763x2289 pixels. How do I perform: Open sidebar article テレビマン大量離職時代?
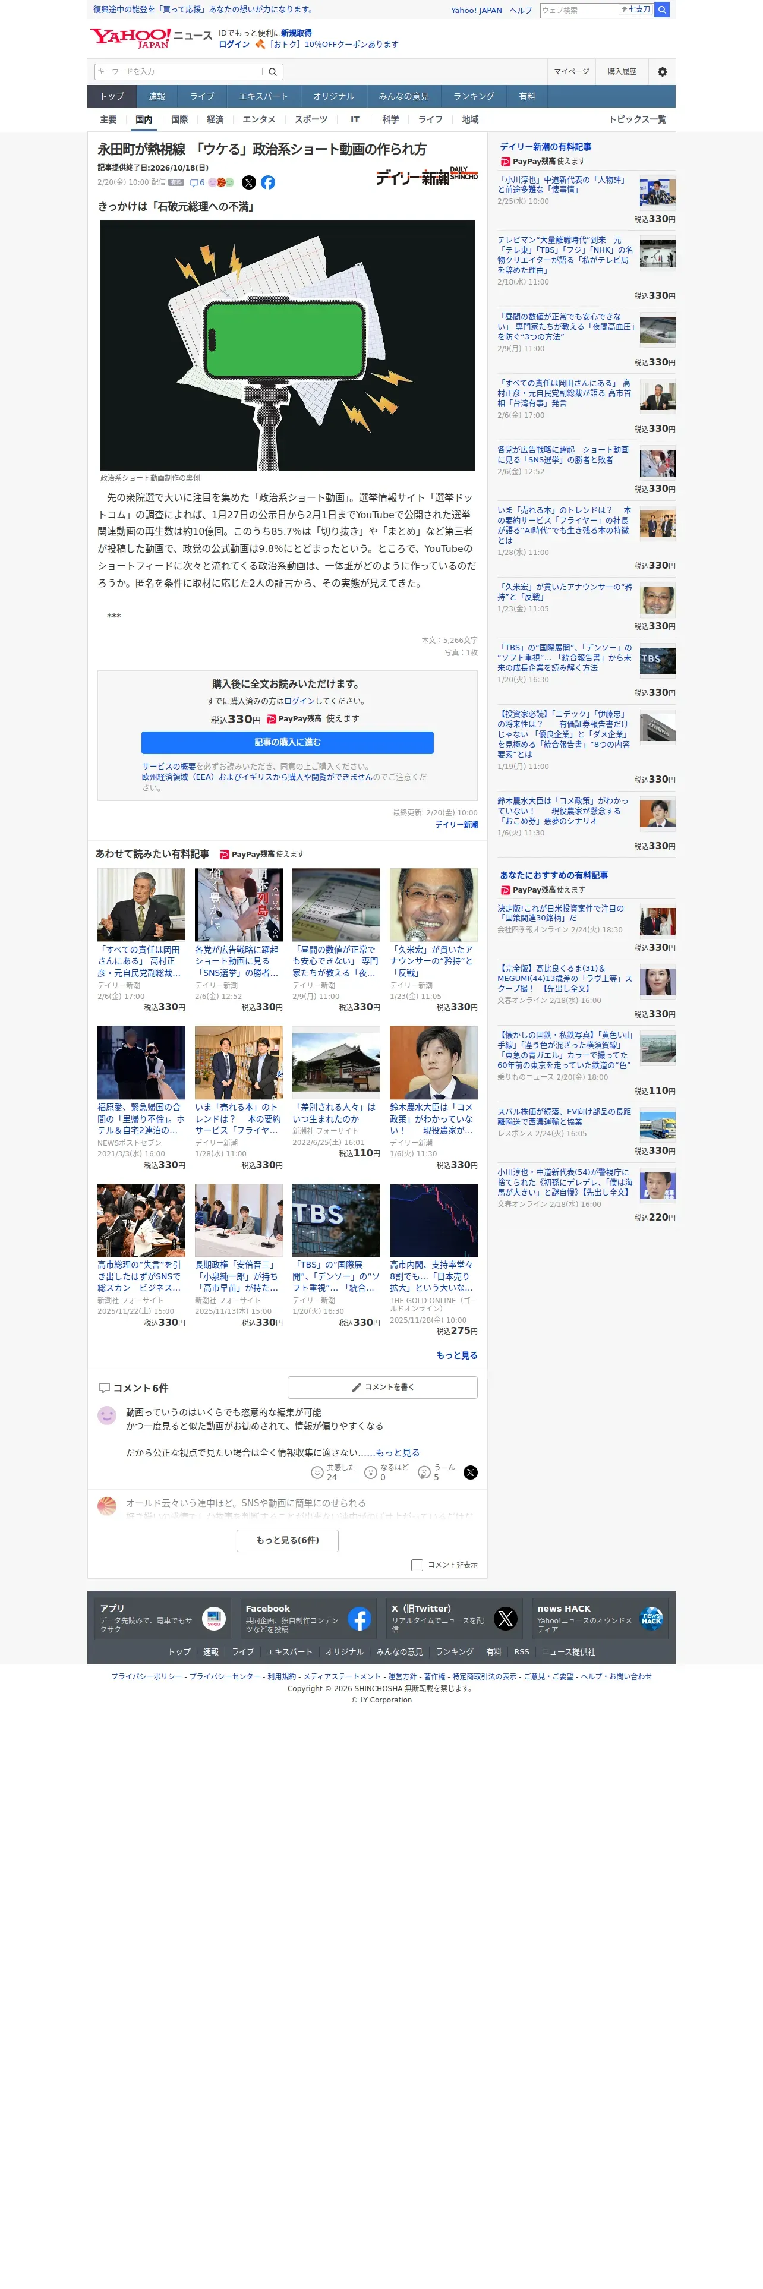point(565,255)
